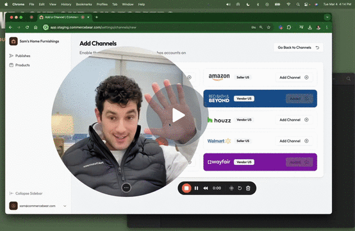The width and height of the screenshot is (355, 231).
Task: Click the grid icon in the recording bar
Action: [231, 188]
